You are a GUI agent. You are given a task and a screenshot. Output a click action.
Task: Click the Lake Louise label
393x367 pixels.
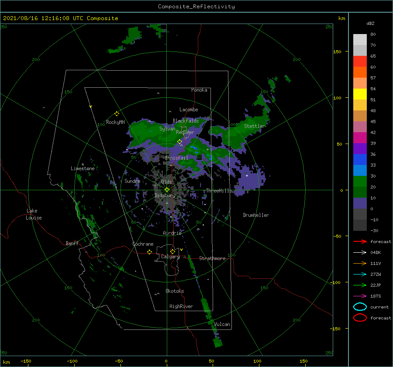(34, 214)
